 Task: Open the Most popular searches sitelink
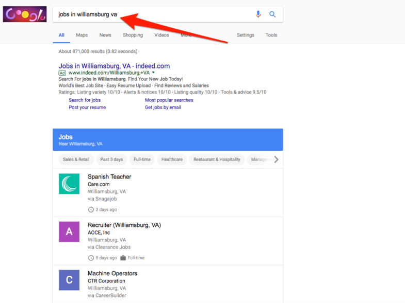pyautogui.click(x=169, y=100)
